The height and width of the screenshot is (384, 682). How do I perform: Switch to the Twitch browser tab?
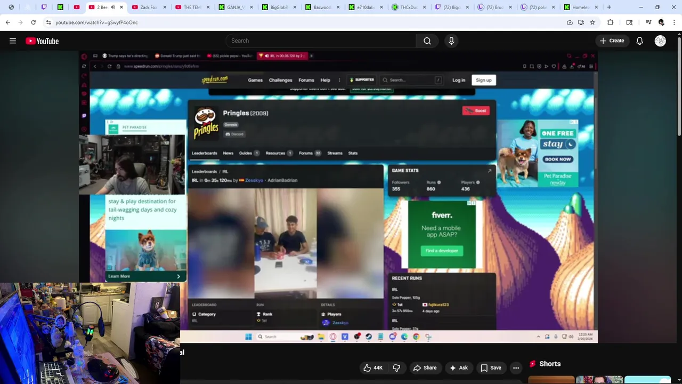tap(44, 7)
